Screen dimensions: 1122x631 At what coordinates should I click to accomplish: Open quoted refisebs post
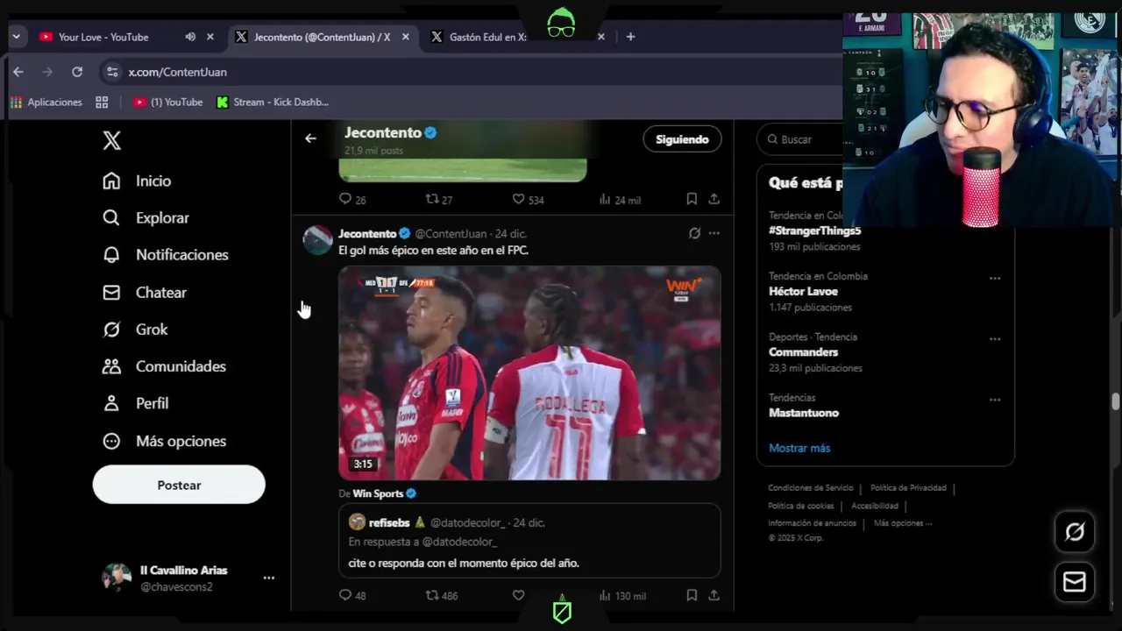click(x=529, y=541)
